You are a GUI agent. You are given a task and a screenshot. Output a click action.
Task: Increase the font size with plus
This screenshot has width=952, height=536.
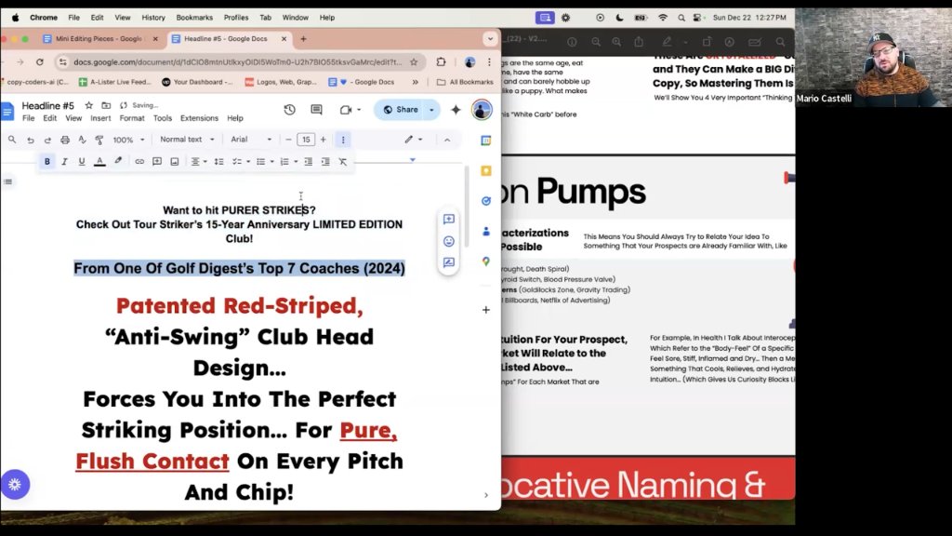click(x=323, y=140)
